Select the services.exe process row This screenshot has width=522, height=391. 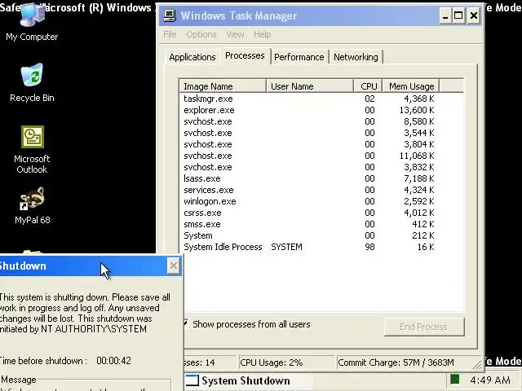pos(309,190)
